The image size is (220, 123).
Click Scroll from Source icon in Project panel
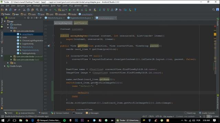pos(28,18)
